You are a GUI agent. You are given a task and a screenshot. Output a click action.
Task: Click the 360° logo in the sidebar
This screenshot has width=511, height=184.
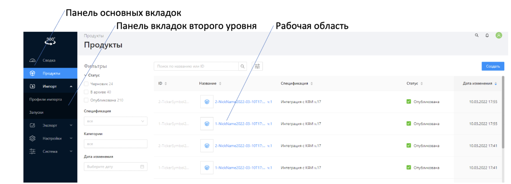pyautogui.click(x=50, y=41)
